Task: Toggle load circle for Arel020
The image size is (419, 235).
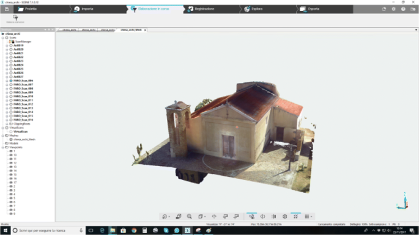Action: pyautogui.click(x=11, y=49)
